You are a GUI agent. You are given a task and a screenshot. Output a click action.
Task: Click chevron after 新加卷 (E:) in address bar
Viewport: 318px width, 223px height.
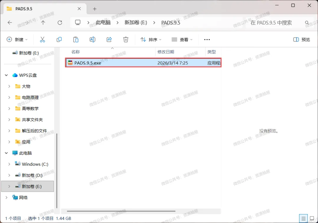point(154,22)
